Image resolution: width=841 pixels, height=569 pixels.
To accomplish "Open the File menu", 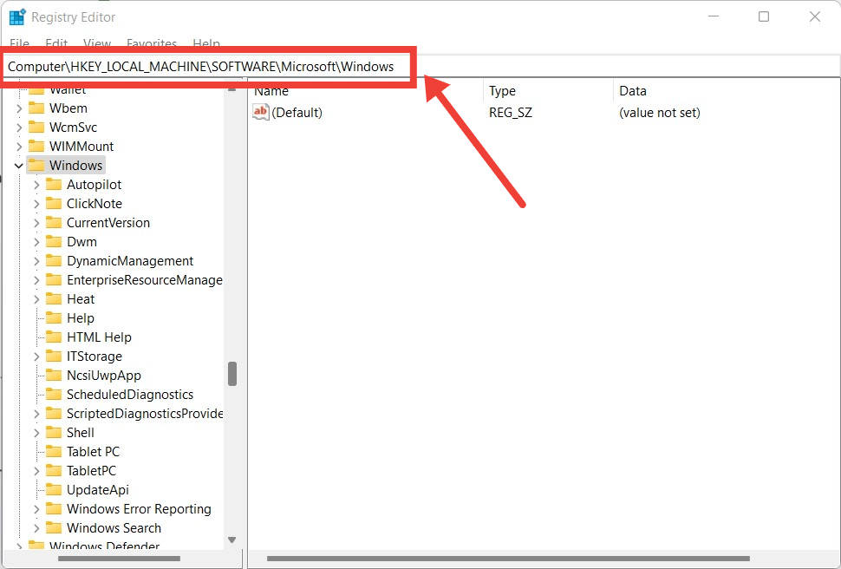I will tap(19, 43).
